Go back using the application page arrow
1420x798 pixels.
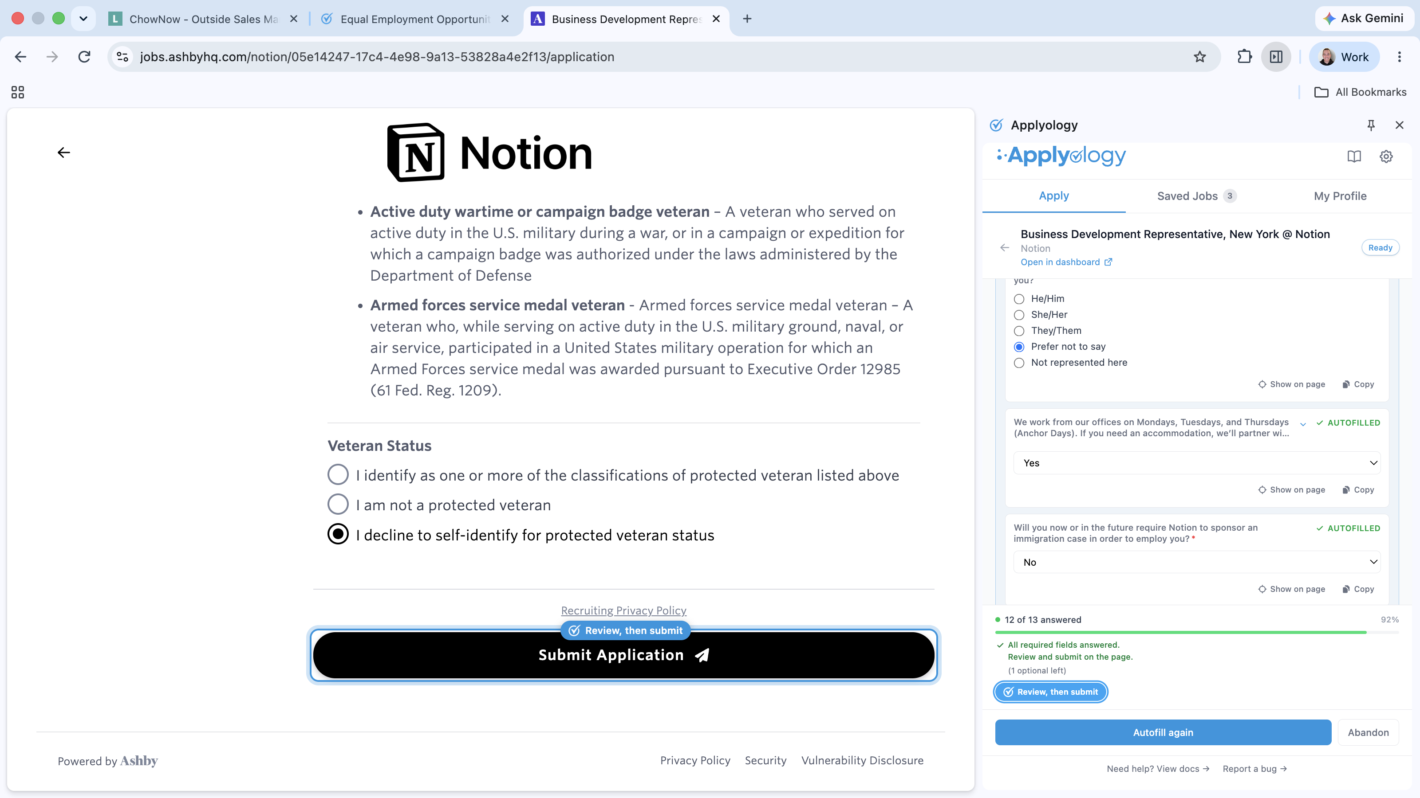click(x=64, y=153)
